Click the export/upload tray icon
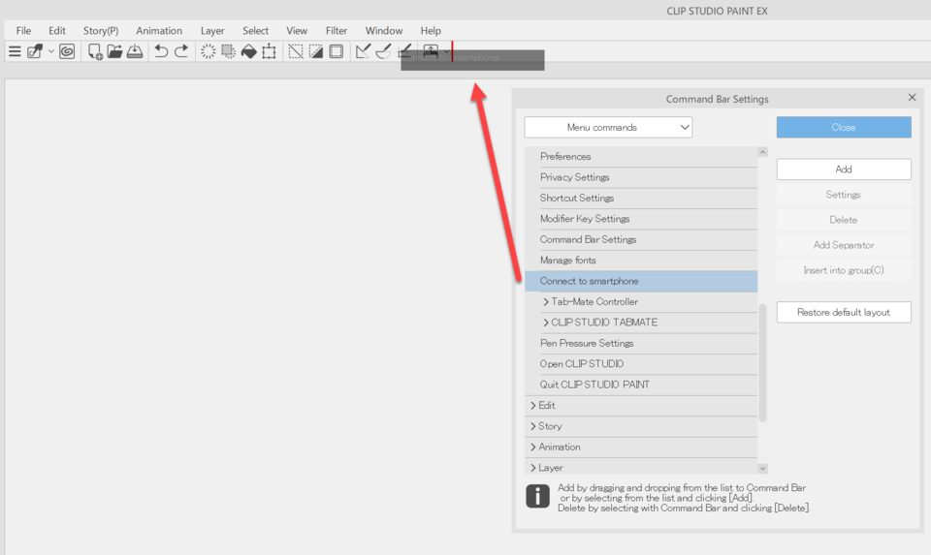The image size is (931, 555). [x=431, y=51]
